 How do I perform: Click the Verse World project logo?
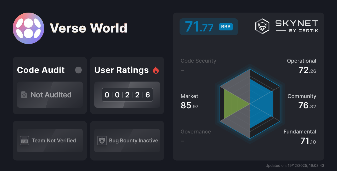[x=28, y=28]
